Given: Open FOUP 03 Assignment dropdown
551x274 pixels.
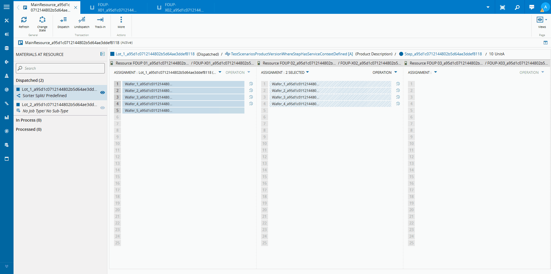Looking at the screenshot, I should coord(436,72).
